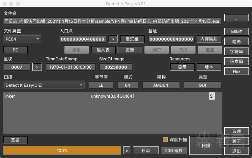
Task: Expand the PE64 file type dropdown
Action: pyautogui.click(x=22, y=39)
